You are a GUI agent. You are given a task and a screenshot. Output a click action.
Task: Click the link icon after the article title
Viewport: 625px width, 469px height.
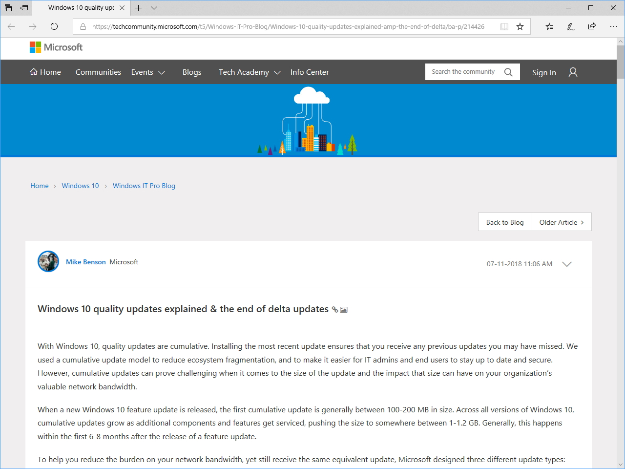[x=335, y=309]
